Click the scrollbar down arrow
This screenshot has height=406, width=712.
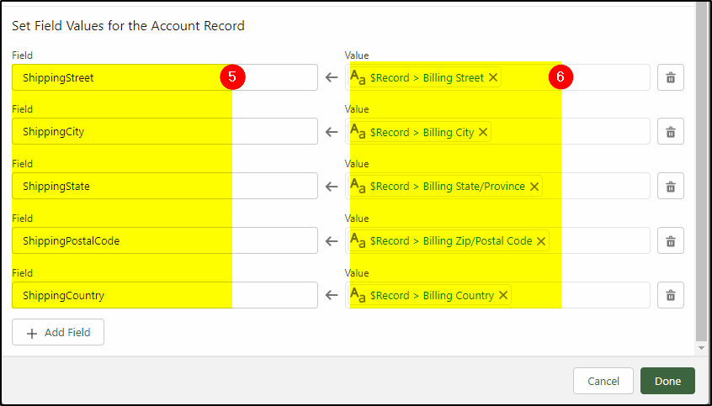(x=701, y=348)
